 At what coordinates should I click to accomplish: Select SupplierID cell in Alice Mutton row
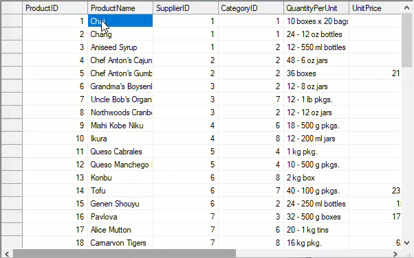point(186,230)
